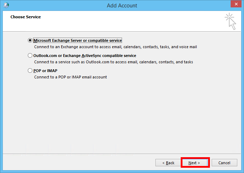The width and height of the screenshot is (244, 173).
Task: Click the empty footer area left of the Back button
Action: tap(77, 163)
